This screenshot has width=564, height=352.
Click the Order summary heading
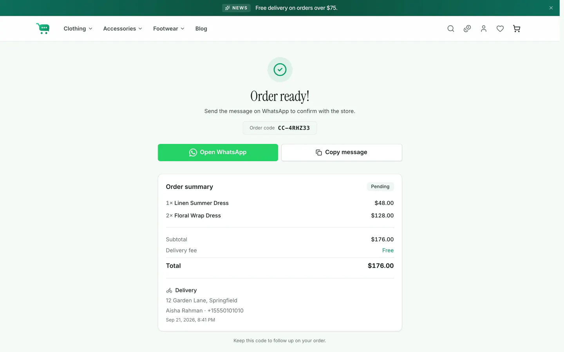[x=190, y=187]
